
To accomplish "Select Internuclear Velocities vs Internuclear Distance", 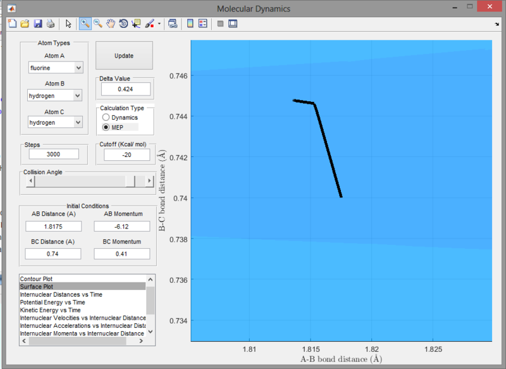I will (x=83, y=318).
